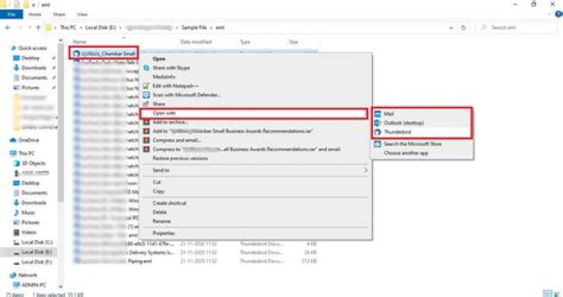Image resolution: width=563 pixels, height=297 pixels.
Task: Click navigation pane scrollbar down arrow
Action: click(61, 287)
